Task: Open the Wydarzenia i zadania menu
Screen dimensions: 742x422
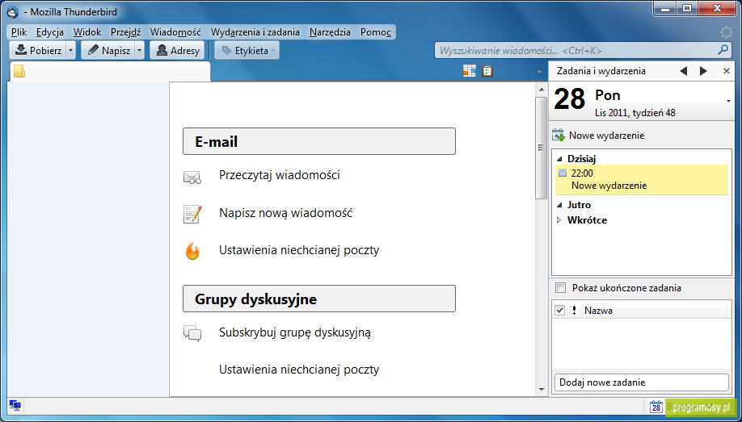Action: click(255, 32)
